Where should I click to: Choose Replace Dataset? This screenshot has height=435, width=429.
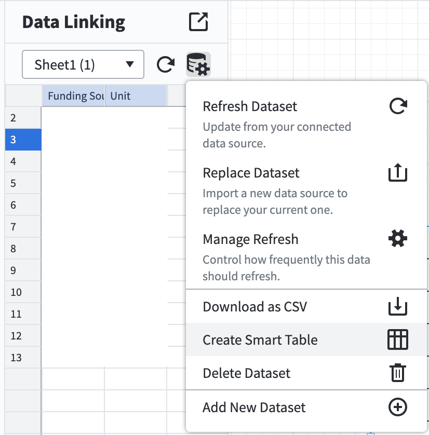point(251,172)
